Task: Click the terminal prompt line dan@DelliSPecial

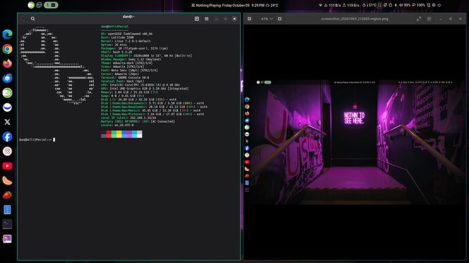Action: pyautogui.click(x=37, y=140)
